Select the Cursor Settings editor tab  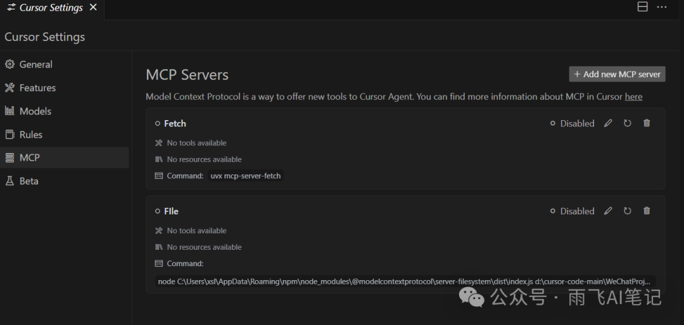pyautogui.click(x=52, y=9)
